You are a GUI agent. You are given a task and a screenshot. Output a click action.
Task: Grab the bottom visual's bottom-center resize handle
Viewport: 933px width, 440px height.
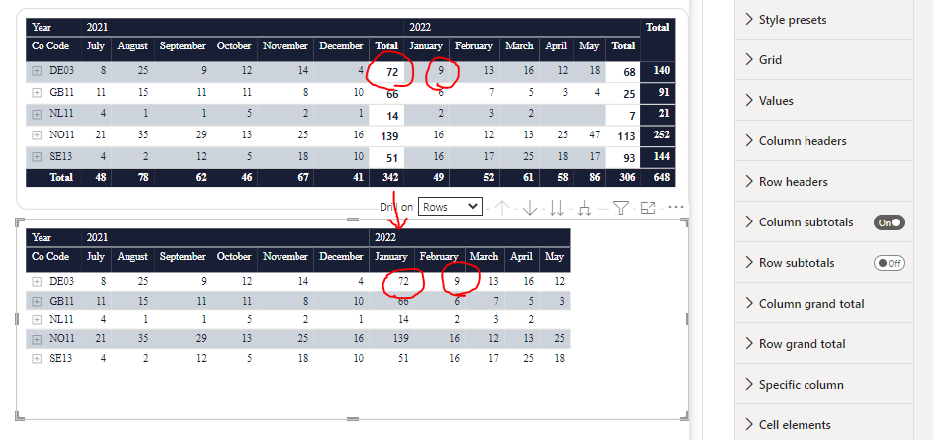coord(353,419)
